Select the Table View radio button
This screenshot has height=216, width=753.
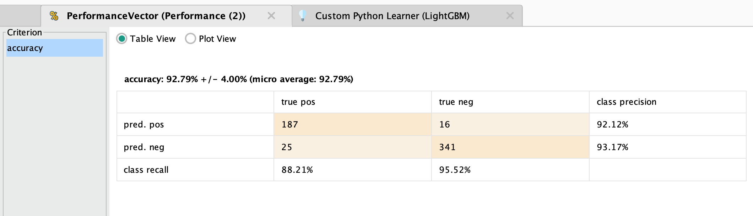point(121,39)
